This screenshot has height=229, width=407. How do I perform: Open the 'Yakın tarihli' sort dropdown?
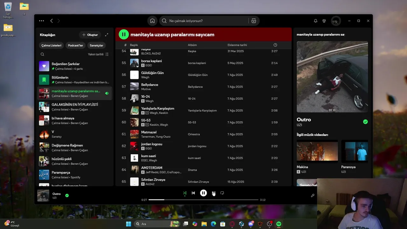[x=98, y=54]
